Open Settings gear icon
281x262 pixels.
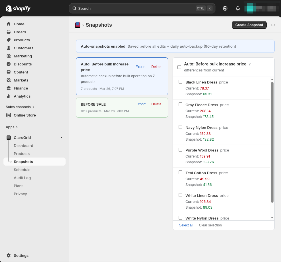coord(9,255)
